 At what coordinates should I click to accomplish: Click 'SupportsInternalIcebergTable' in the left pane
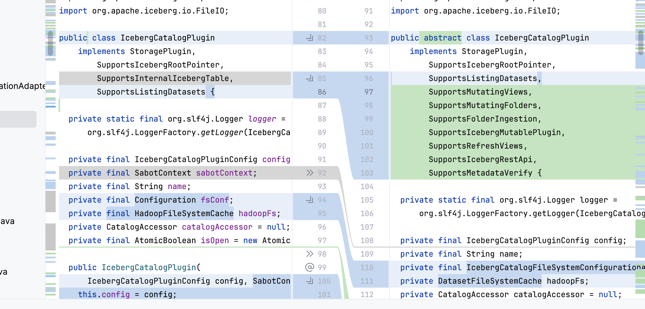[x=163, y=79]
